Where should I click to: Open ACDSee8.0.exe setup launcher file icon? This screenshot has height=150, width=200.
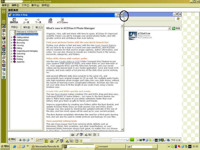tap(133, 35)
